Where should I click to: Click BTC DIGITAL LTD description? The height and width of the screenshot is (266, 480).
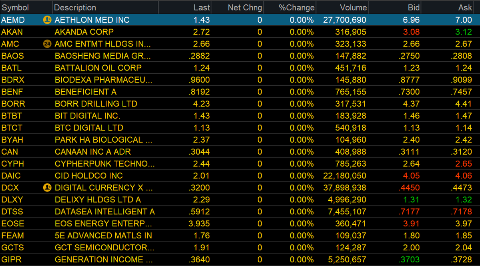[89, 128]
